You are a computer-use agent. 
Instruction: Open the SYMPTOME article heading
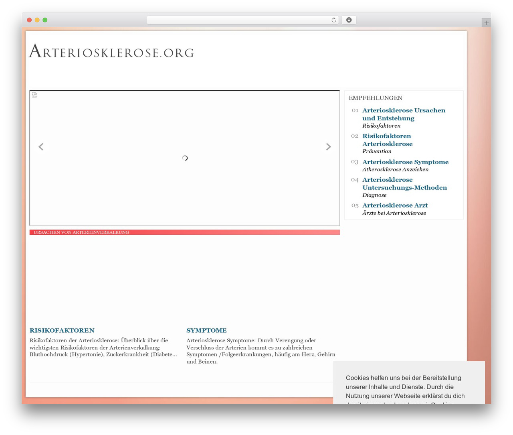click(x=206, y=331)
